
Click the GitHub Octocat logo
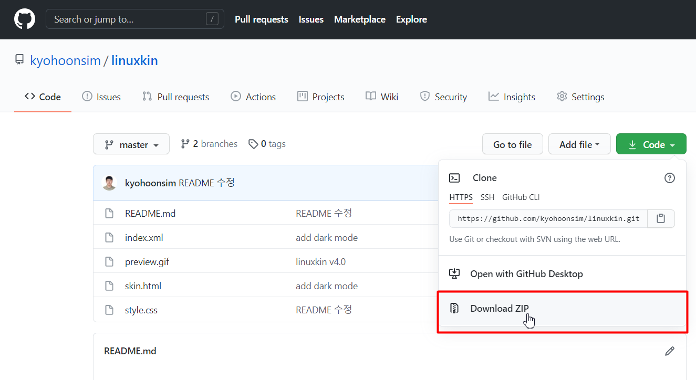click(x=25, y=19)
